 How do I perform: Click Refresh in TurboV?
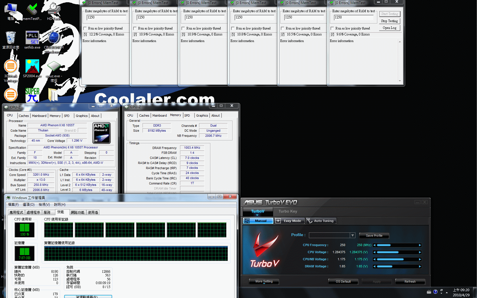pyautogui.click(x=410, y=282)
